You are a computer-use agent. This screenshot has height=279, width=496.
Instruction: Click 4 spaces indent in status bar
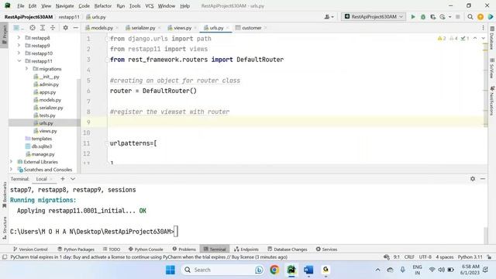pyautogui.click(x=445, y=257)
